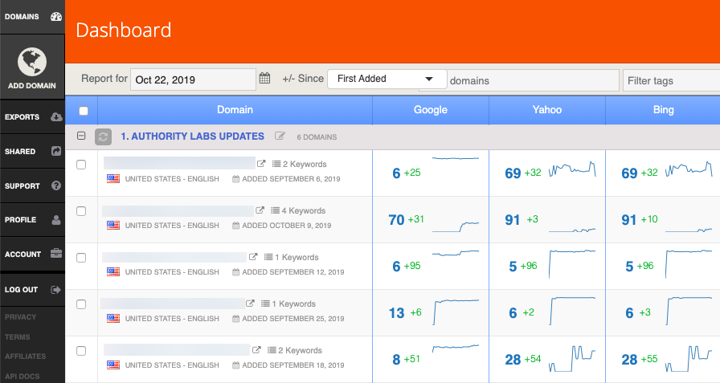Click the 6 DOMAINS count label
Screen dimensions: 720x383
(x=317, y=137)
